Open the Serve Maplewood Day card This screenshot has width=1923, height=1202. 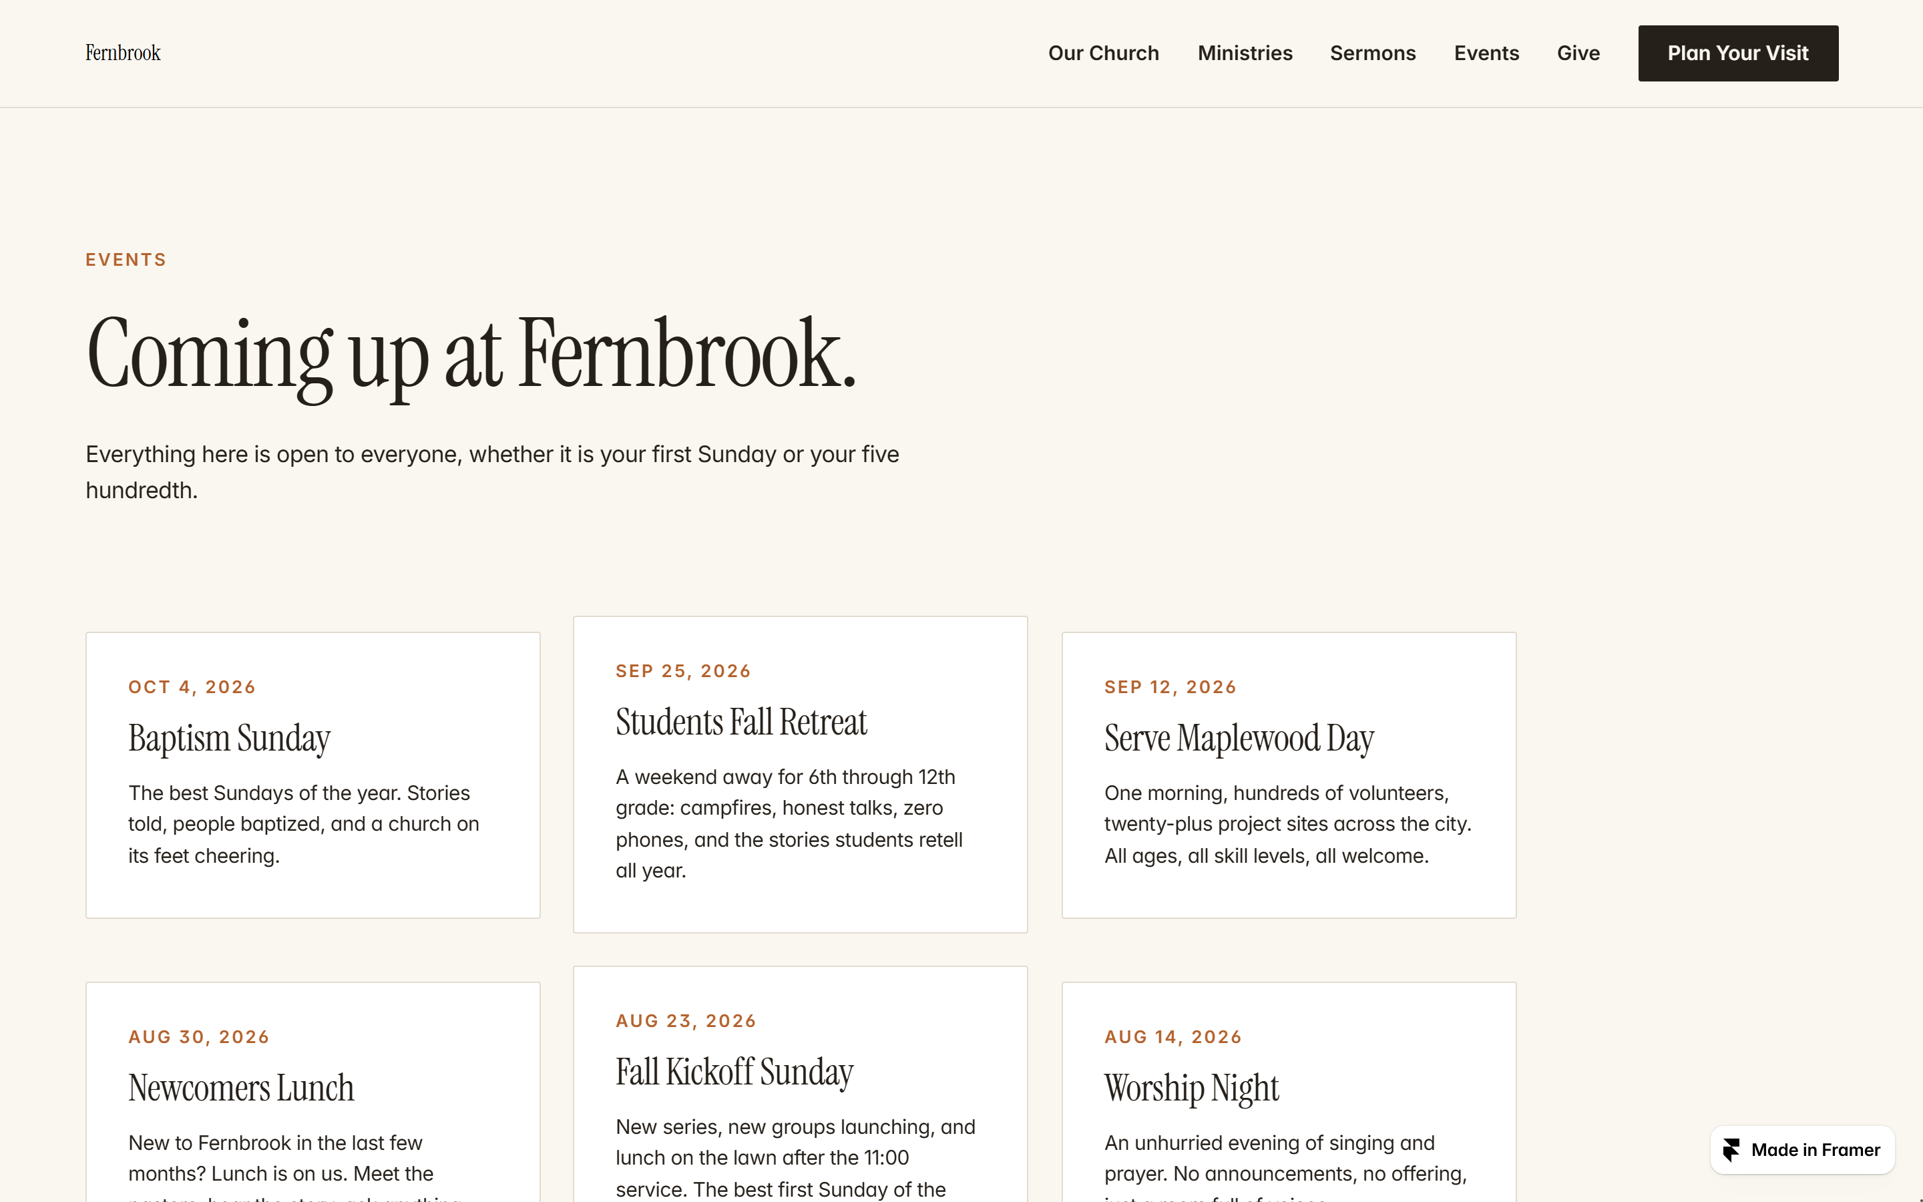click(x=1289, y=775)
